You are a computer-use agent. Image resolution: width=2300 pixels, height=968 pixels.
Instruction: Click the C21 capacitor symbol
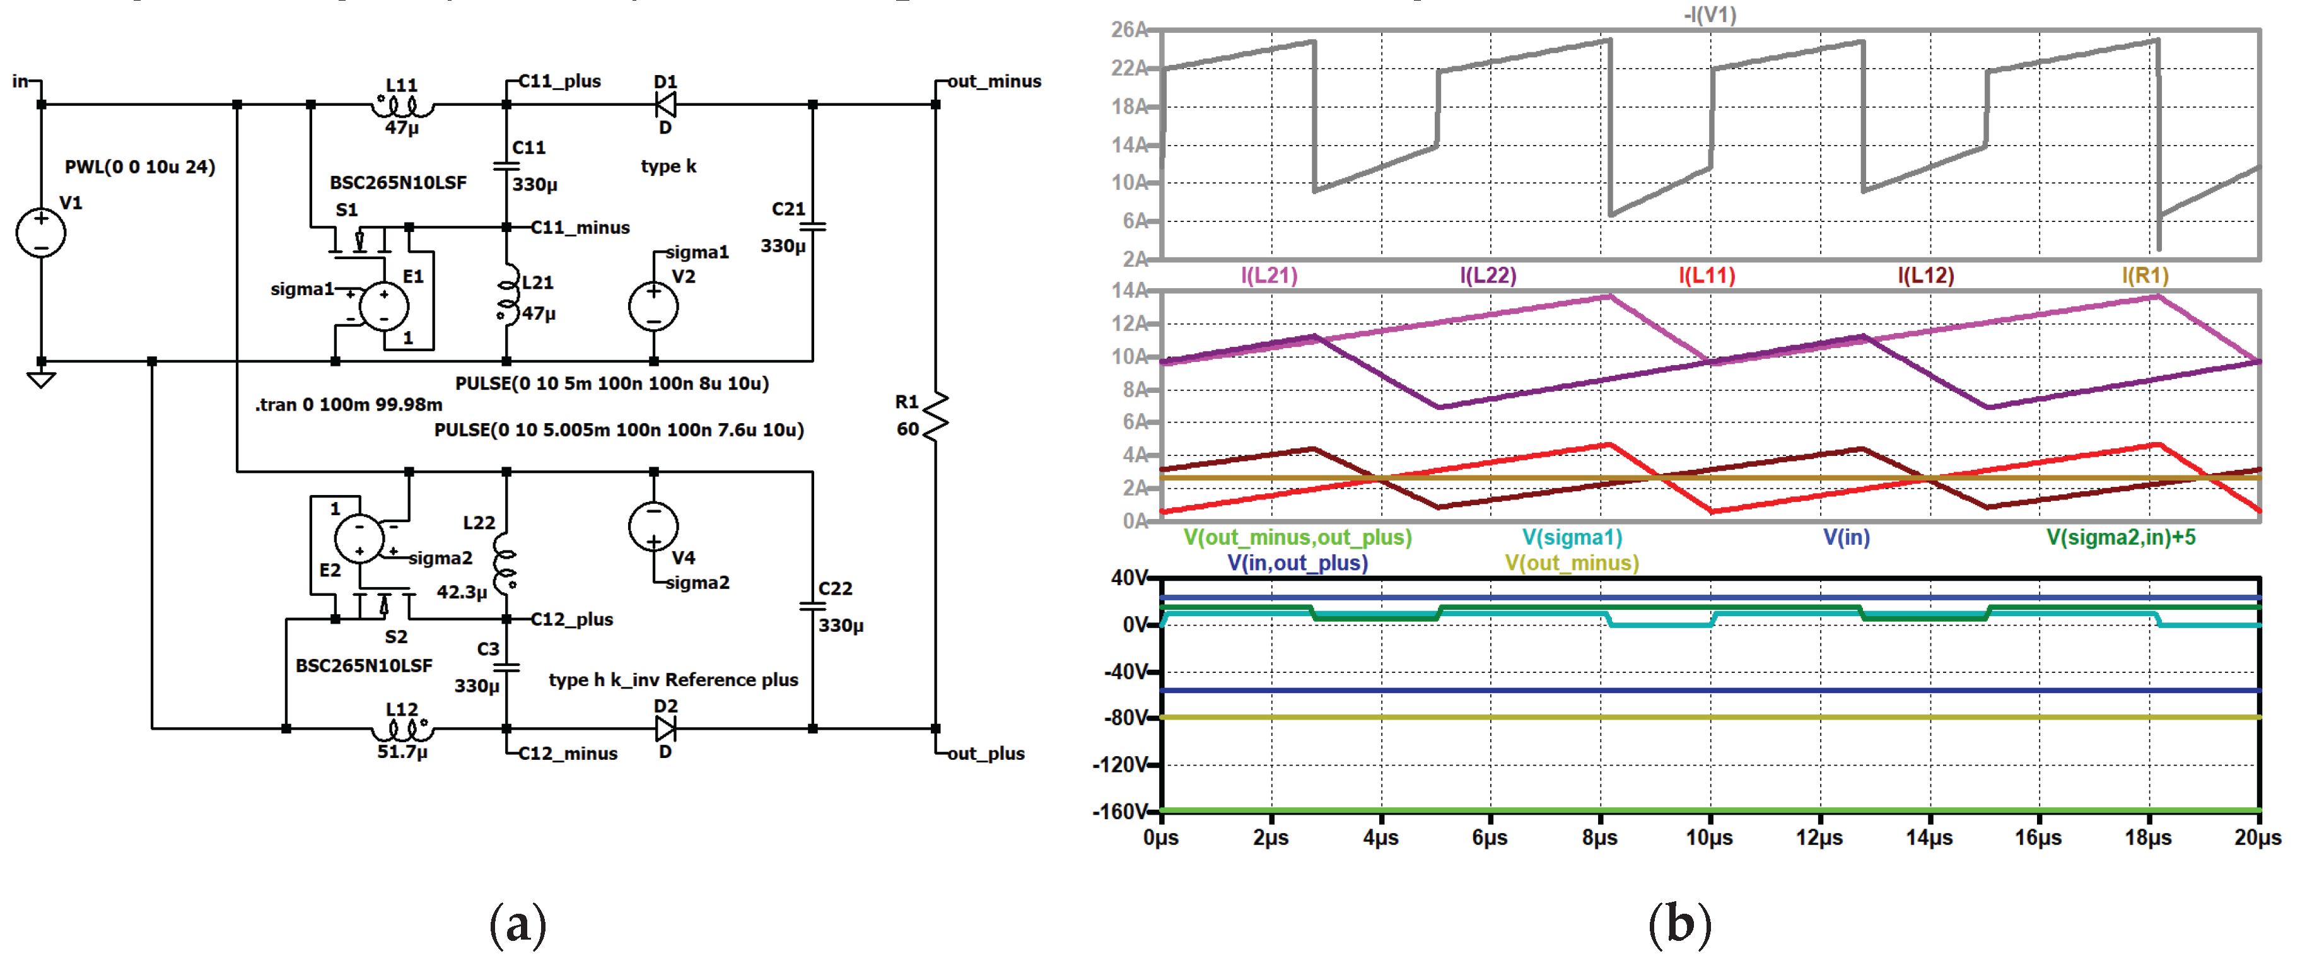[x=812, y=227]
